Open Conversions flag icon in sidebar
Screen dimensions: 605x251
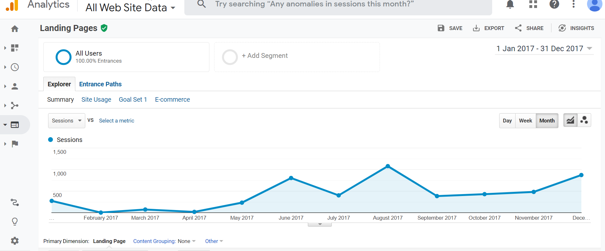point(15,144)
